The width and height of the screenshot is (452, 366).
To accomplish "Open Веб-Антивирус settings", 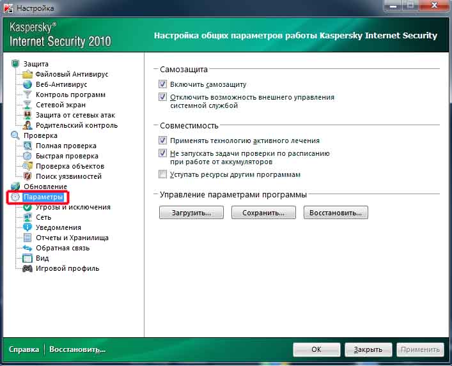I will pos(61,84).
